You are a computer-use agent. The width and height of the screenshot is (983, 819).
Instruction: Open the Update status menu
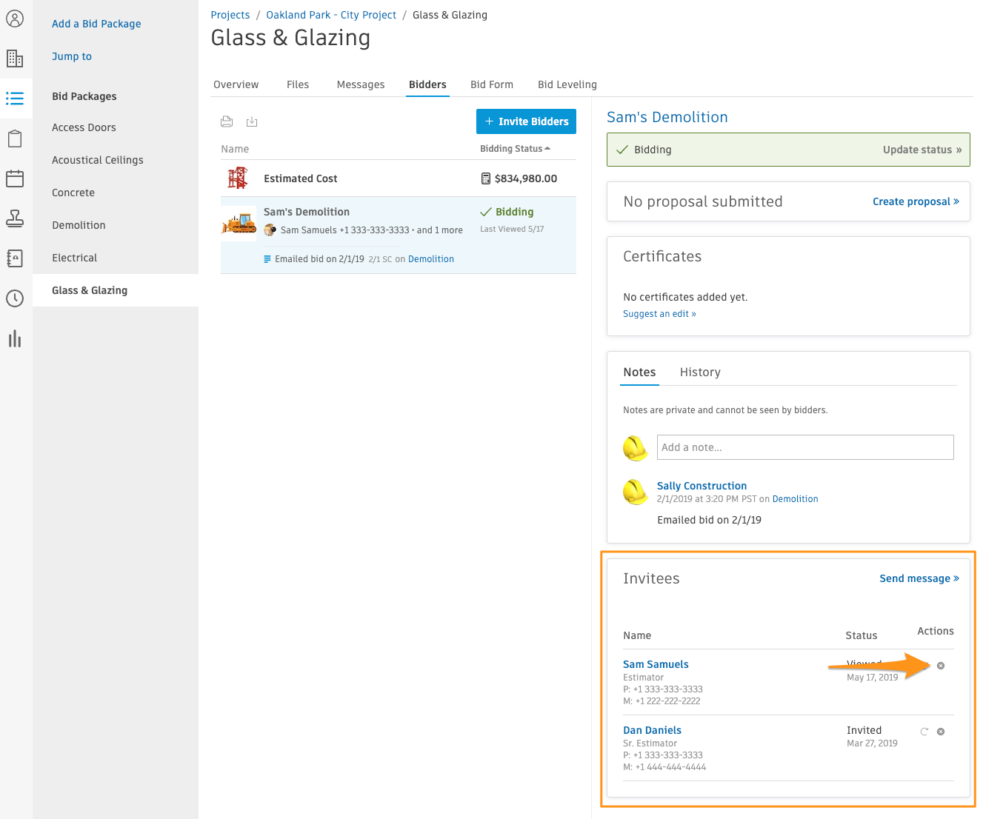tap(922, 150)
